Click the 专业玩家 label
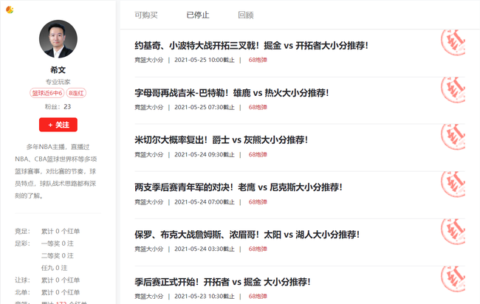This screenshot has height=304, width=480. point(58,82)
